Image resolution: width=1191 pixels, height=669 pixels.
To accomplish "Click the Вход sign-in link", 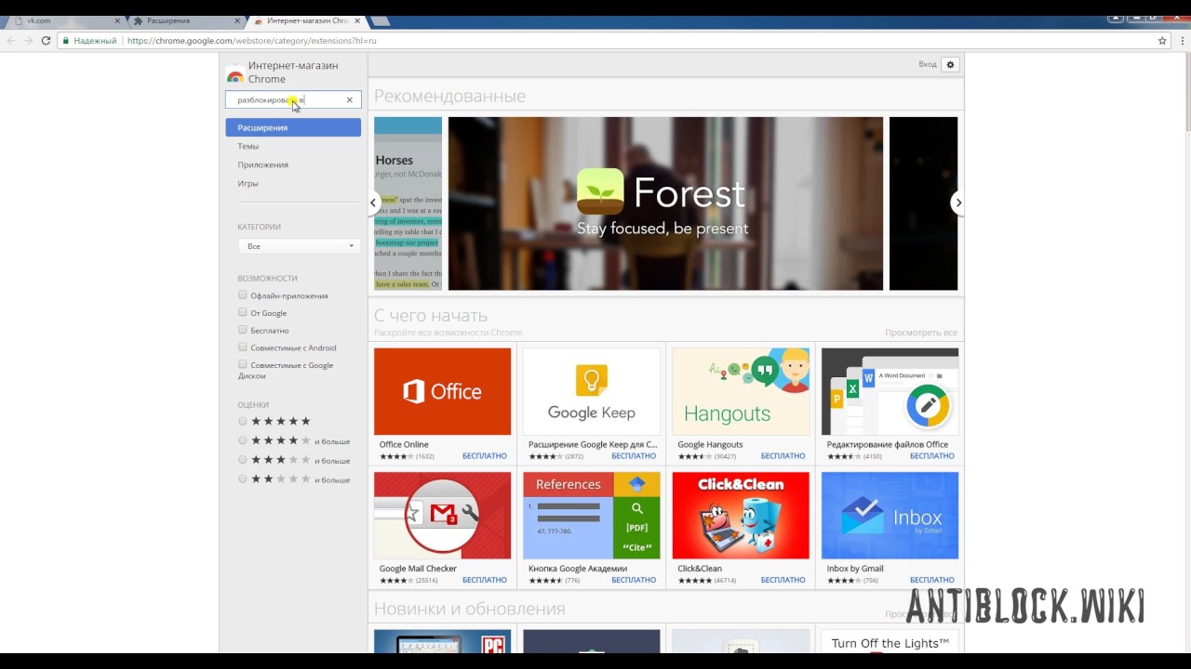I will pos(927,64).
